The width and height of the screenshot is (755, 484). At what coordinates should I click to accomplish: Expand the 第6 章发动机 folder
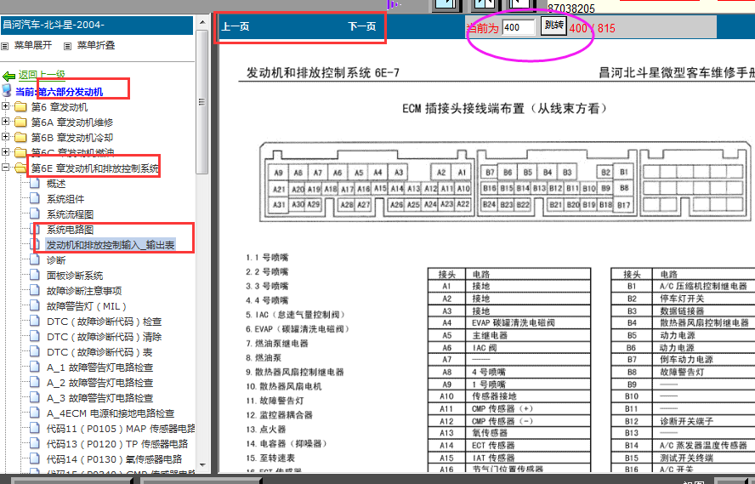pyautogui.click(x=5, y=106)
